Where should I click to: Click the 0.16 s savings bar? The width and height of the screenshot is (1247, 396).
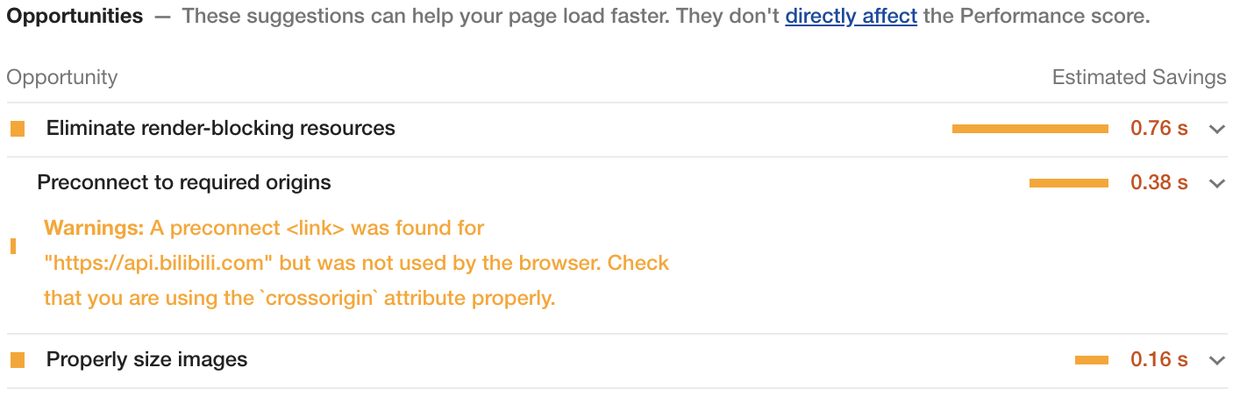pos(1091,360)
